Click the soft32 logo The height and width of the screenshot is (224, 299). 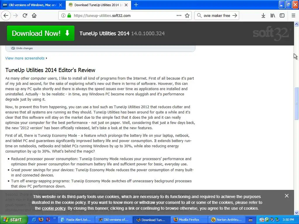click(272, 33)
